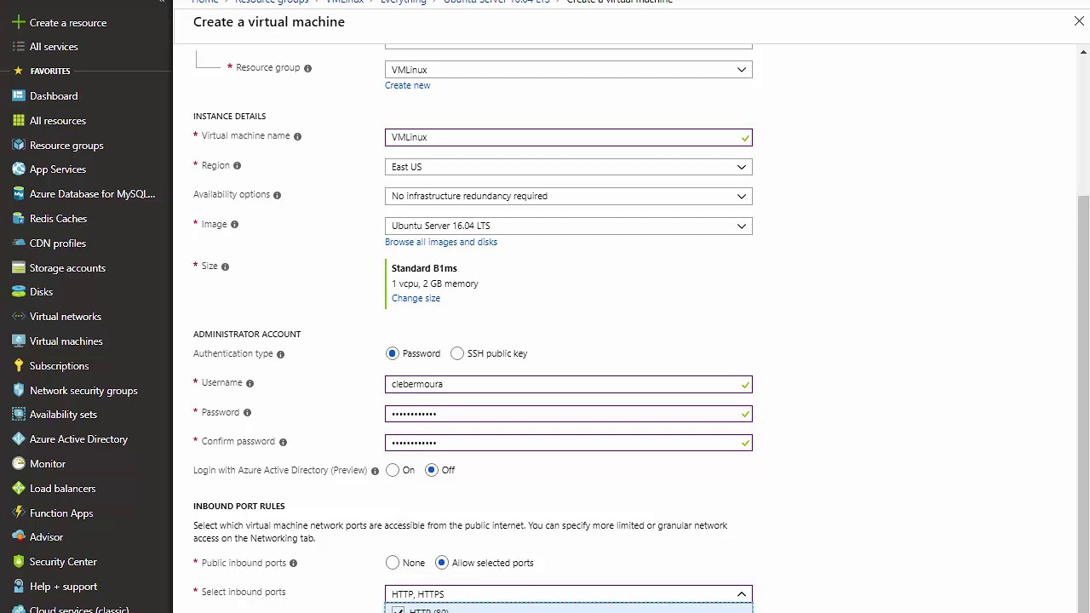
Task: Close the Create a virtual machine blade
Action: pyautogui.click(x=1079, y=21)
